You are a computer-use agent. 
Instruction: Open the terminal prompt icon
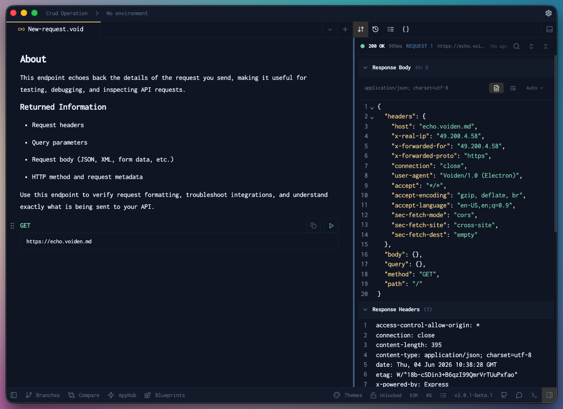coord(534,395)
